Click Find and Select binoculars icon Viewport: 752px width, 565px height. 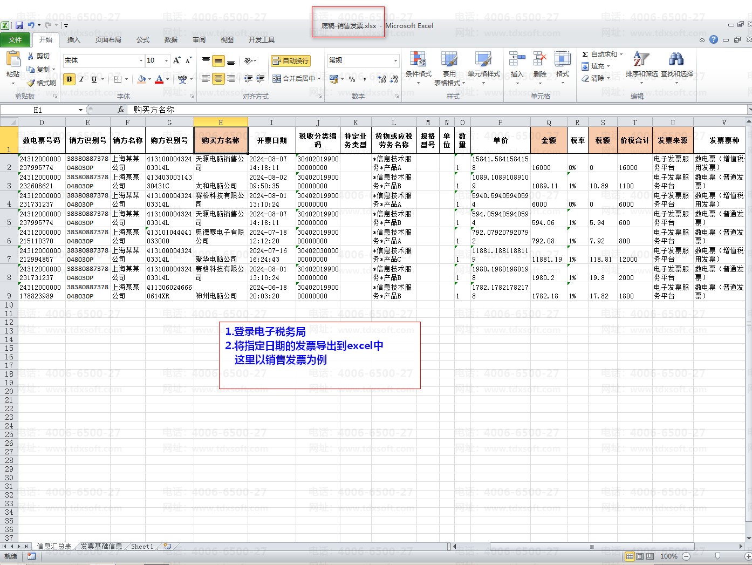tap(676, 59)
